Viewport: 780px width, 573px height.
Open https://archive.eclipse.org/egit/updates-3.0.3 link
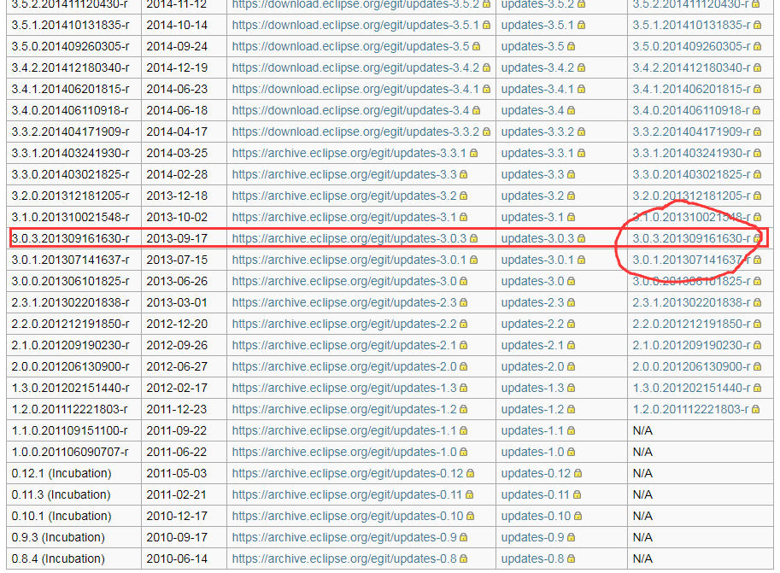(349, 238)
